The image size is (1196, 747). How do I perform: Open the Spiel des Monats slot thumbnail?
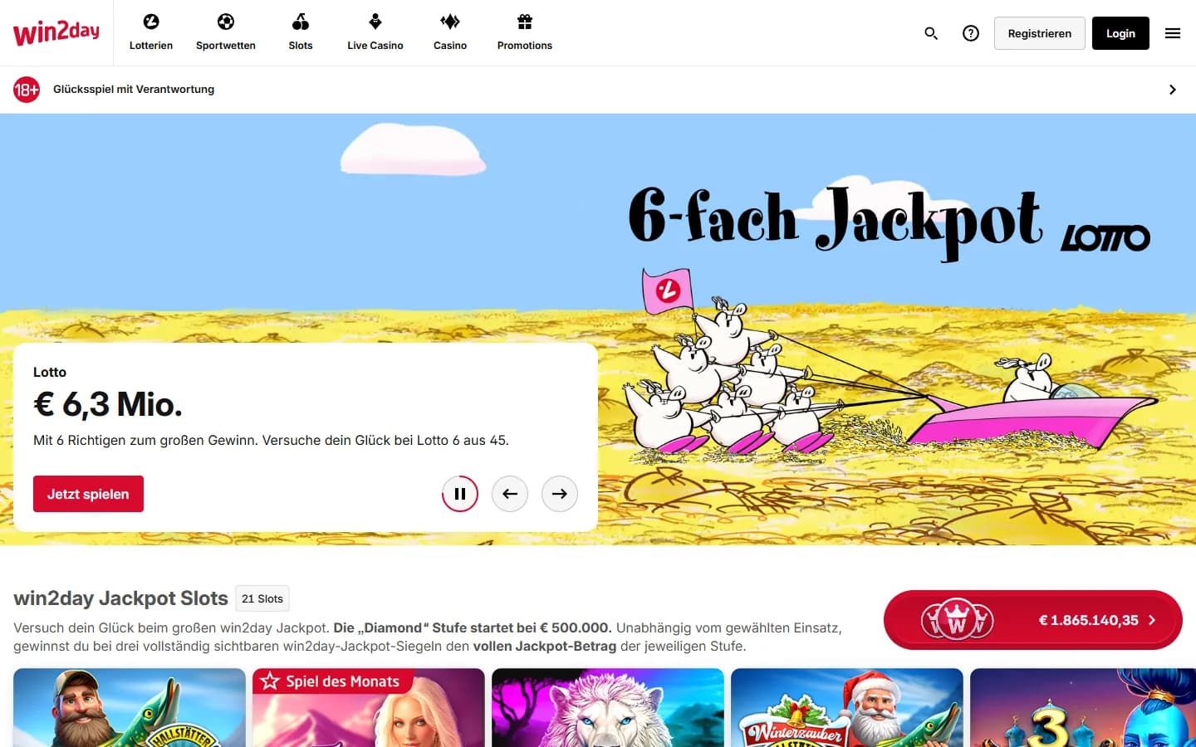[369, 708]
